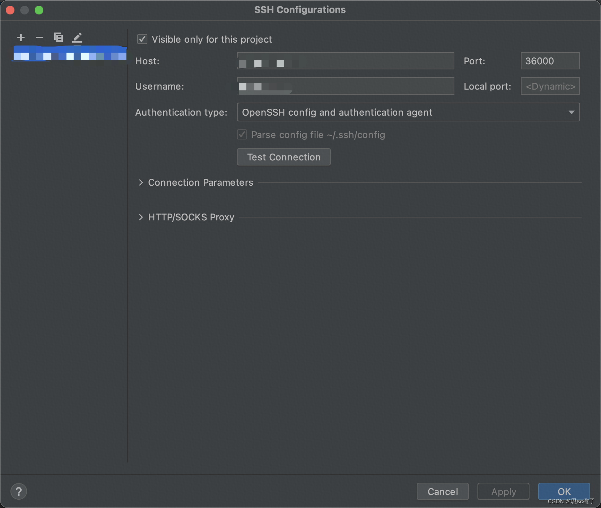Add a new SSH configuration with plus icon
This screenshot has height=508, width=601.
[21, 38]
